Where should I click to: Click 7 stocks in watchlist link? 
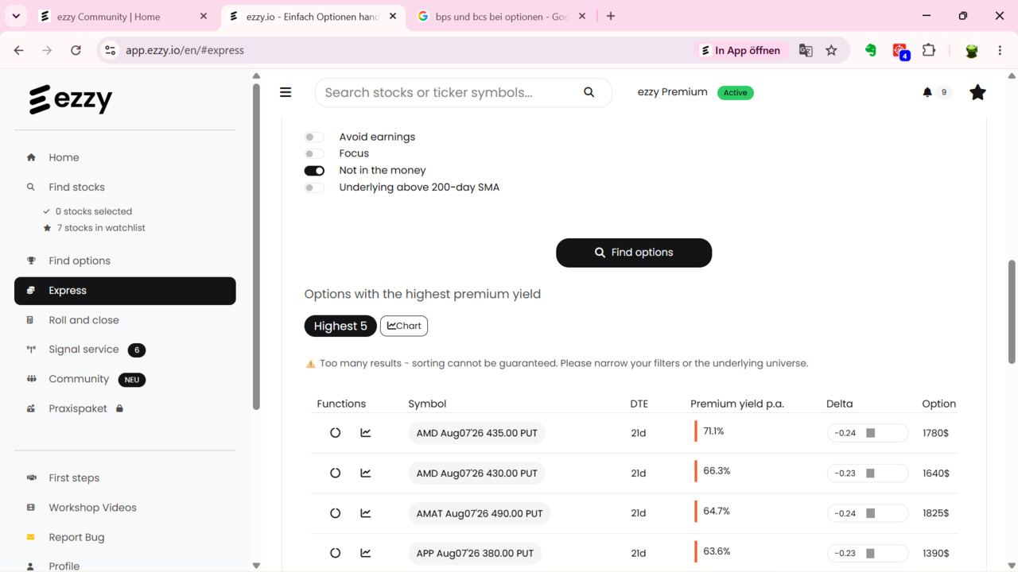coord(101,228)
